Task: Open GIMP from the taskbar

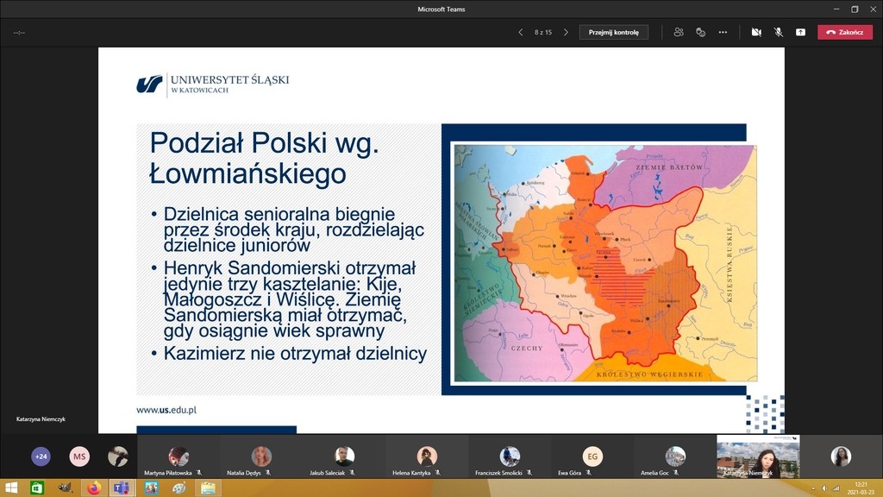Action: coord(66,488)
